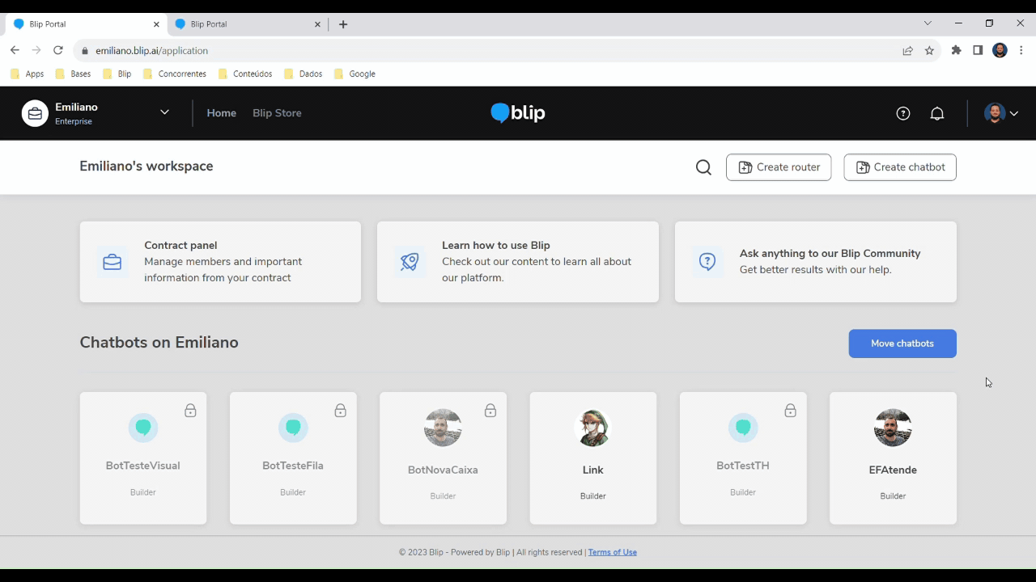
Task: Click the briefcase icon beside Emiliano Enterprise
Action: point(35,113)
